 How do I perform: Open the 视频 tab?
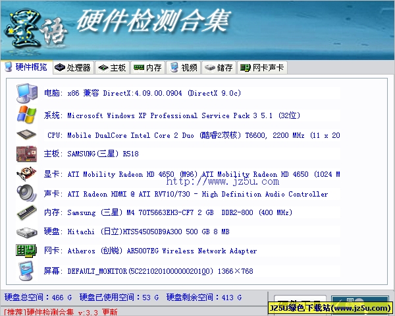(x=184, y=68)
